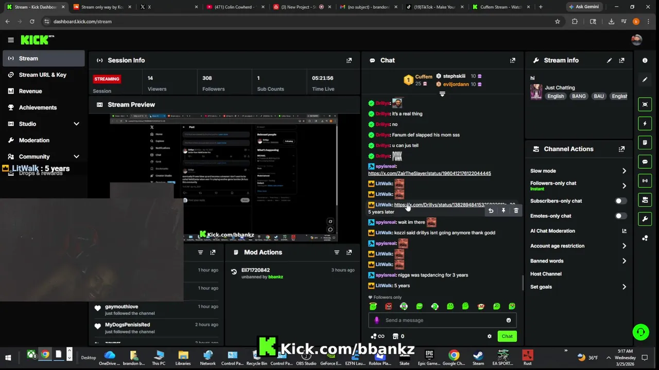Bookmark this page with star icon
This screenshot has width=659, height=370.
[557, 22]
